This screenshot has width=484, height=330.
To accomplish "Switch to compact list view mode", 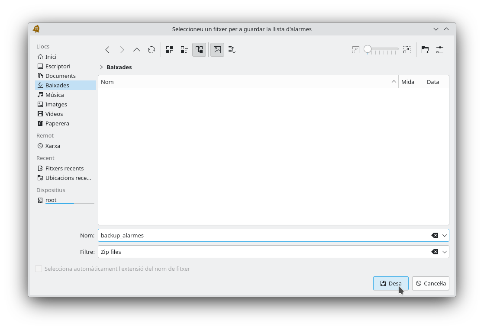I will [184, 50].
